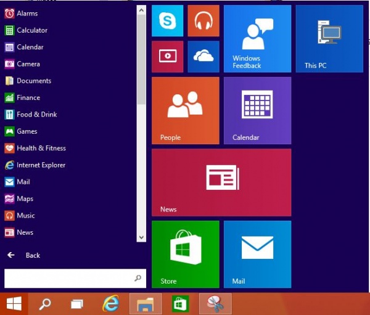The width and height of the screenshot is (370, 315).
Task: Open Snipping Tool on the taskbar
Action: tap(215, 304)
